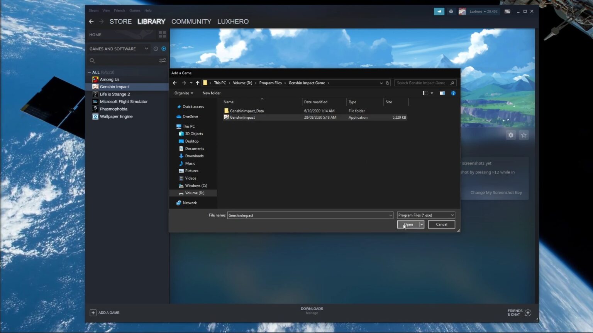Viewport: 593px width, 333px height.
Task: Open the COMMUNITY tab in Steam
Action: point(191,22)
